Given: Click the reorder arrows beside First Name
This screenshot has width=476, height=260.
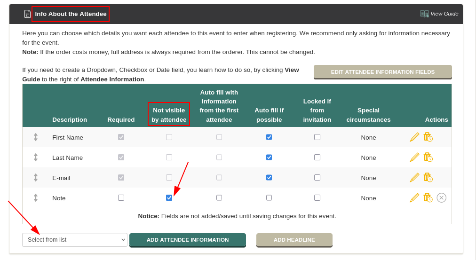Looking at the screenshot, I should [x=36, y=137].
